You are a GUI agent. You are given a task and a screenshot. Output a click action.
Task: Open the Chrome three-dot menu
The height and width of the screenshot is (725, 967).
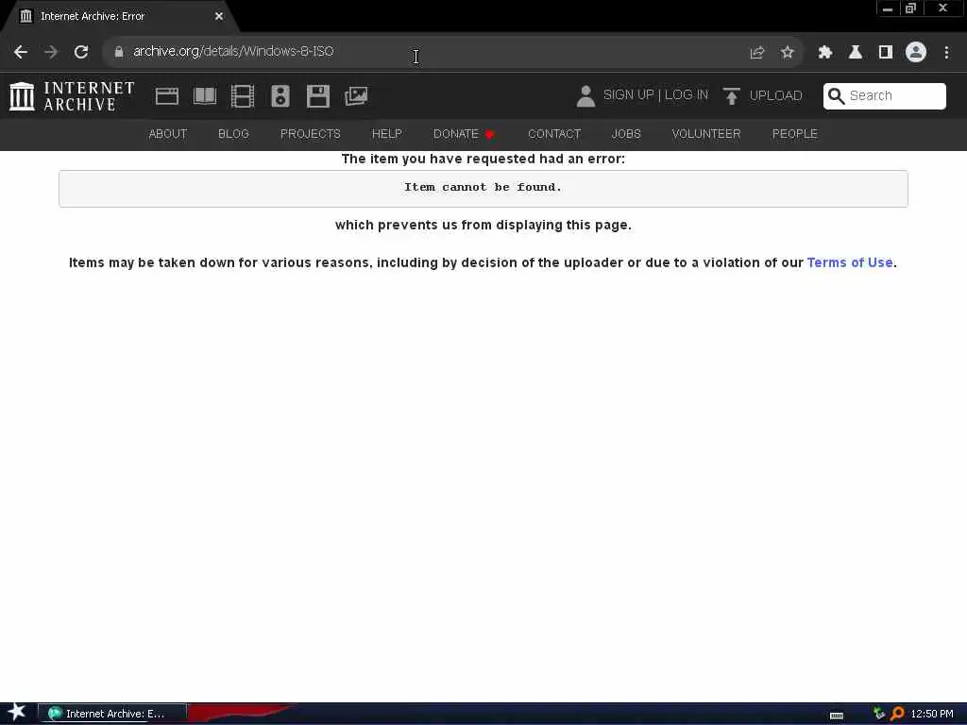(946, 53)
